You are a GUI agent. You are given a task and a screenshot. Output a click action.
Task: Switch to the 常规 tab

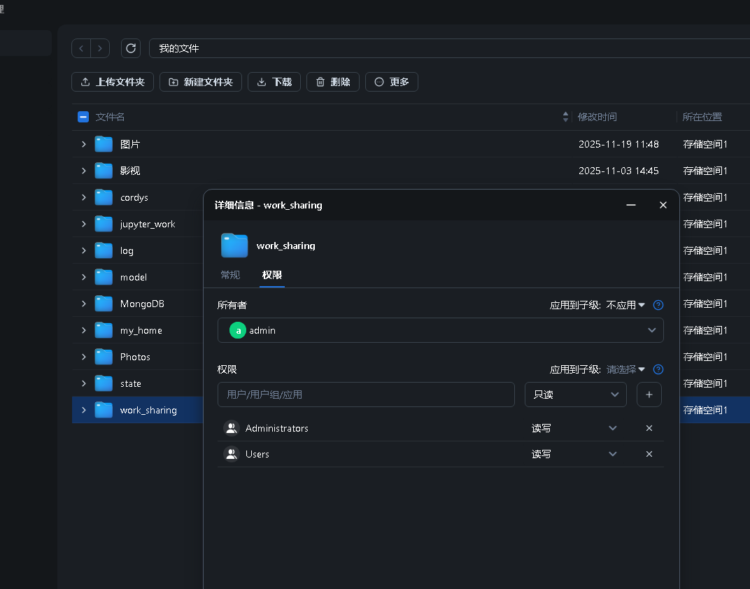(230, 275)
